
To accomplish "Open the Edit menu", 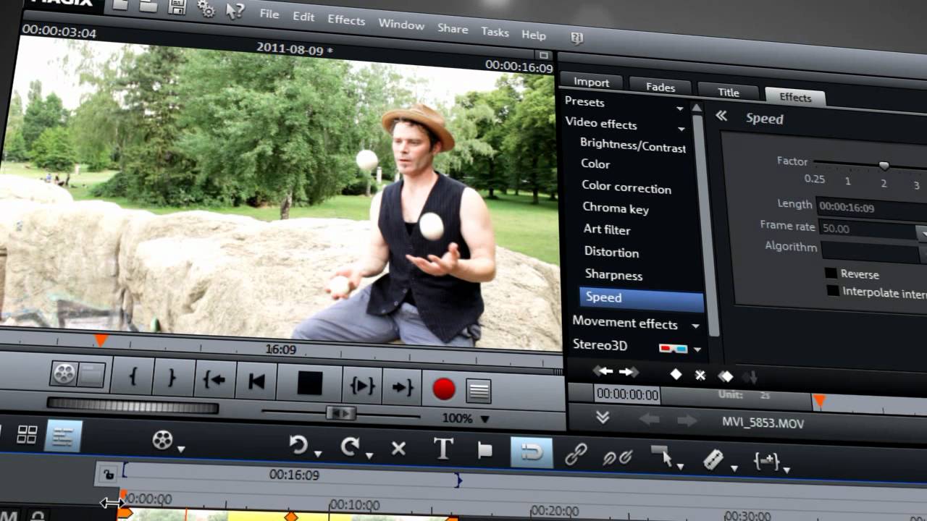I will pos(303,17).
